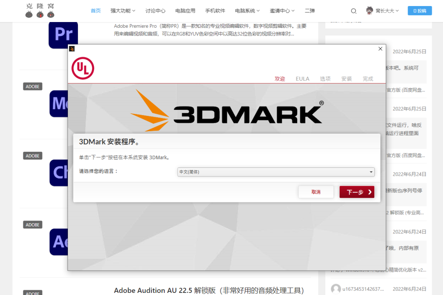Click the ADOBE tag beside Media Encoder
This screenshot has height=295, width=443.
click(x=32, y=87)
